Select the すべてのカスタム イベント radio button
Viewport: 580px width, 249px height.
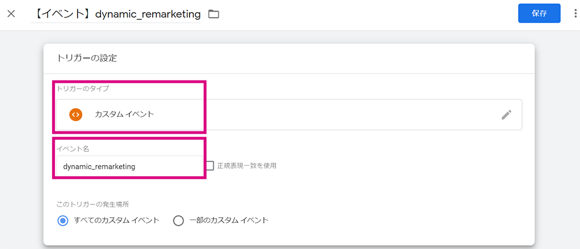[63, 221]
